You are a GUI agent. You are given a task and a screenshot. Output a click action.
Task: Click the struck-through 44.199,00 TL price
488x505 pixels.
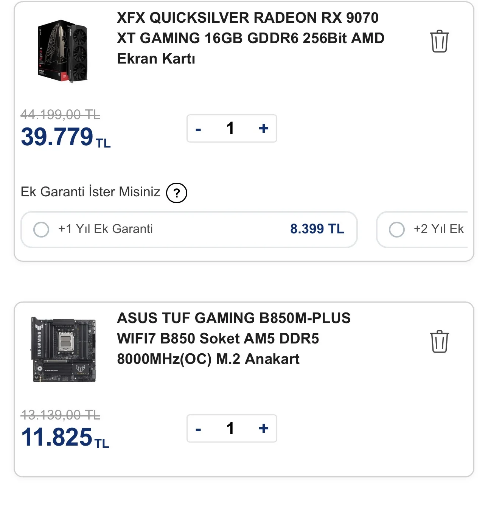point(61,114)
